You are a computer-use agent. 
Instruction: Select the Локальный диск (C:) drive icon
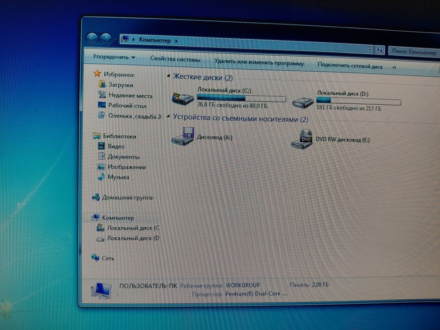coord(183,99)
